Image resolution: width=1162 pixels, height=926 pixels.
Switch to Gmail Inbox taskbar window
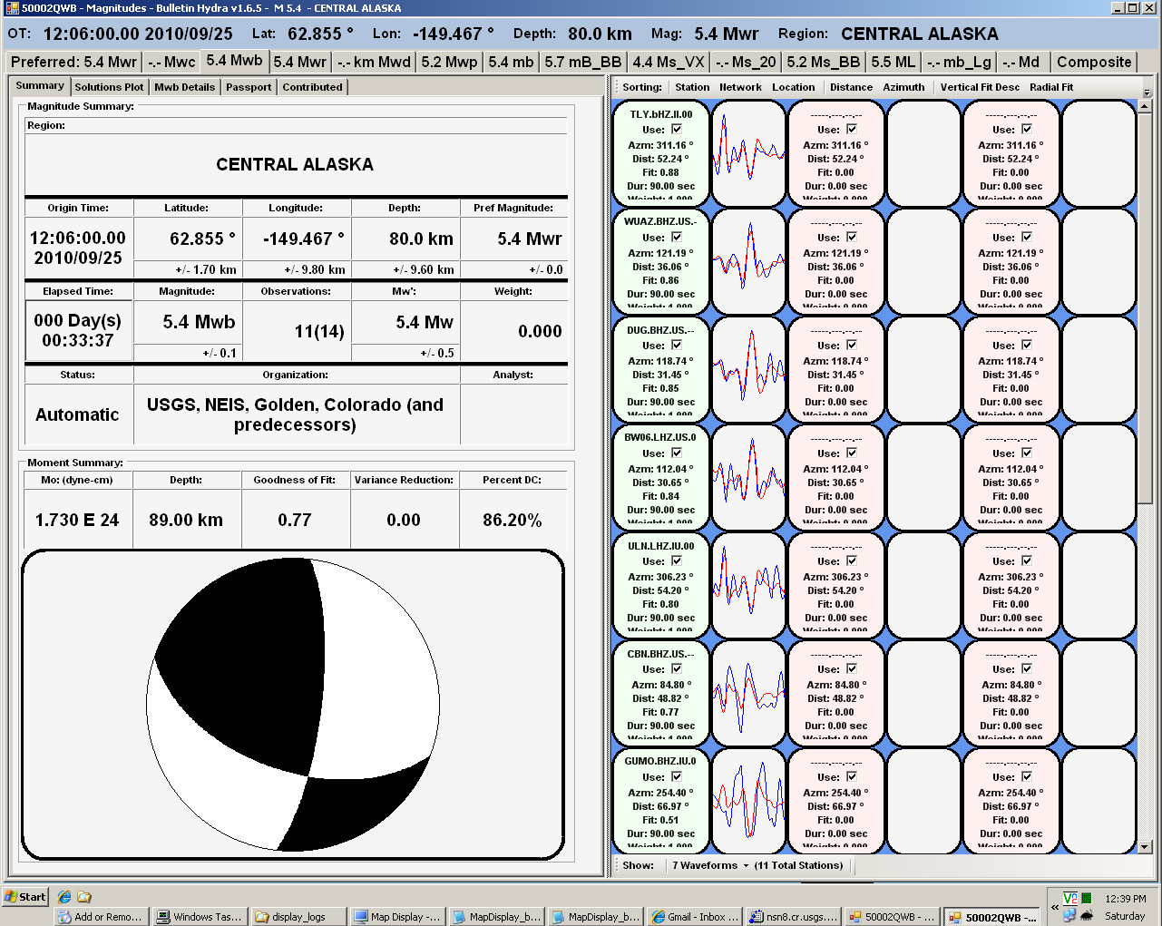[695, 917]
